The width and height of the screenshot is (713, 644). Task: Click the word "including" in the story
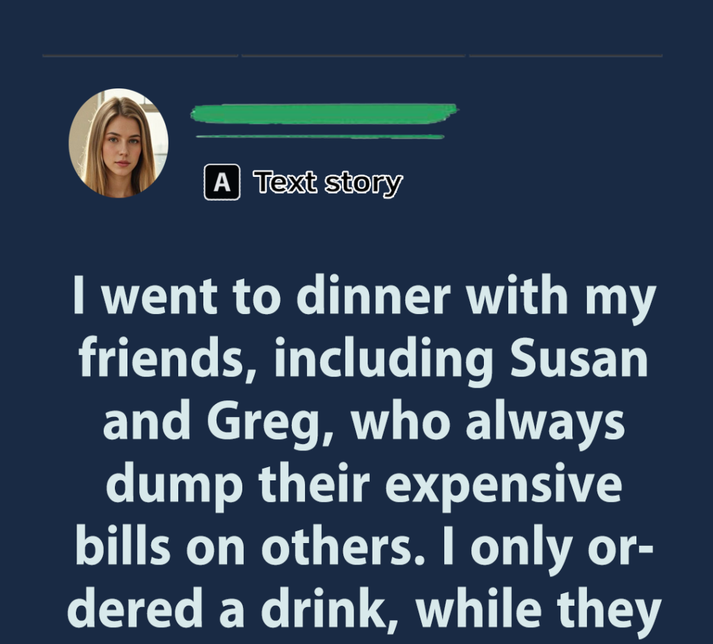click(x=384, y=360)
